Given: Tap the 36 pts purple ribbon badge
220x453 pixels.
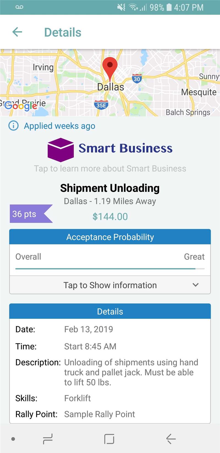Looking at the screenshot, I should coord(30,214).
